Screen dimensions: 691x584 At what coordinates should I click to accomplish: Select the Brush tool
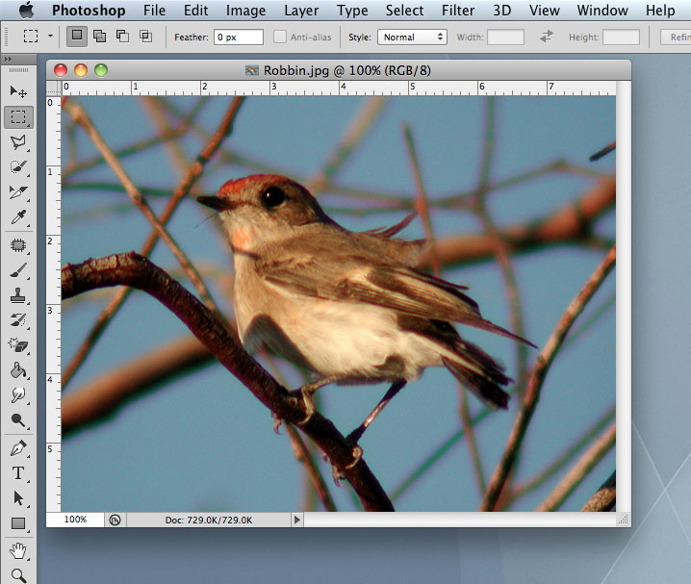click(18, 270)
